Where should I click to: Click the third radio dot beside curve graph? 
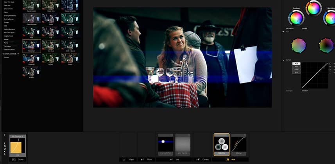pos(330,70)
